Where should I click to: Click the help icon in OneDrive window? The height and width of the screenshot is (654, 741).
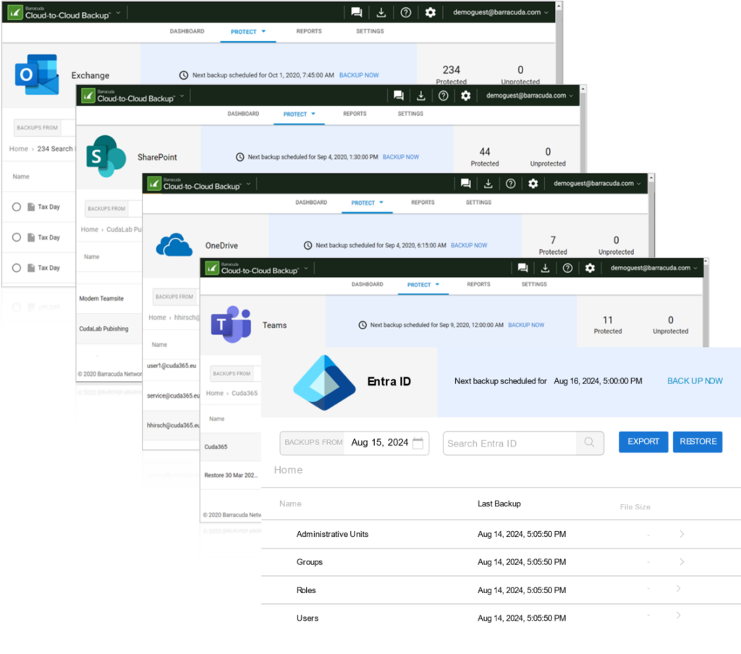pos(510,184)
